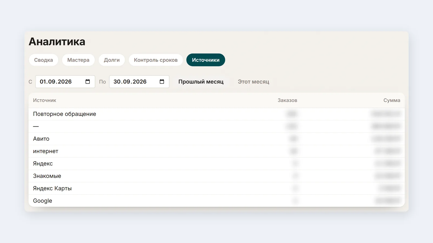The image size is (433, 243).
Task: Click the Заказов column header
Action: click(x=287, y=100)
